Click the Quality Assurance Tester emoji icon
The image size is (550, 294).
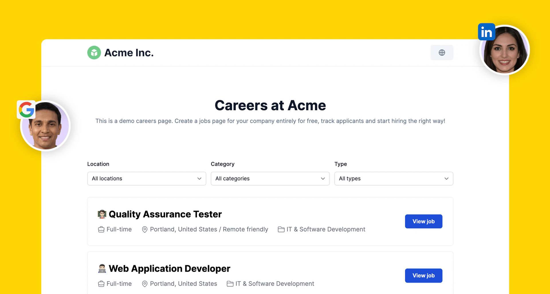(102, 214)
